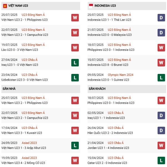Image resolution: width=167 pixels, height=167 pixels.
Task: Click W badge for Việt Nam 3-1 Kuwait
Action: click(x=75, y=131)
